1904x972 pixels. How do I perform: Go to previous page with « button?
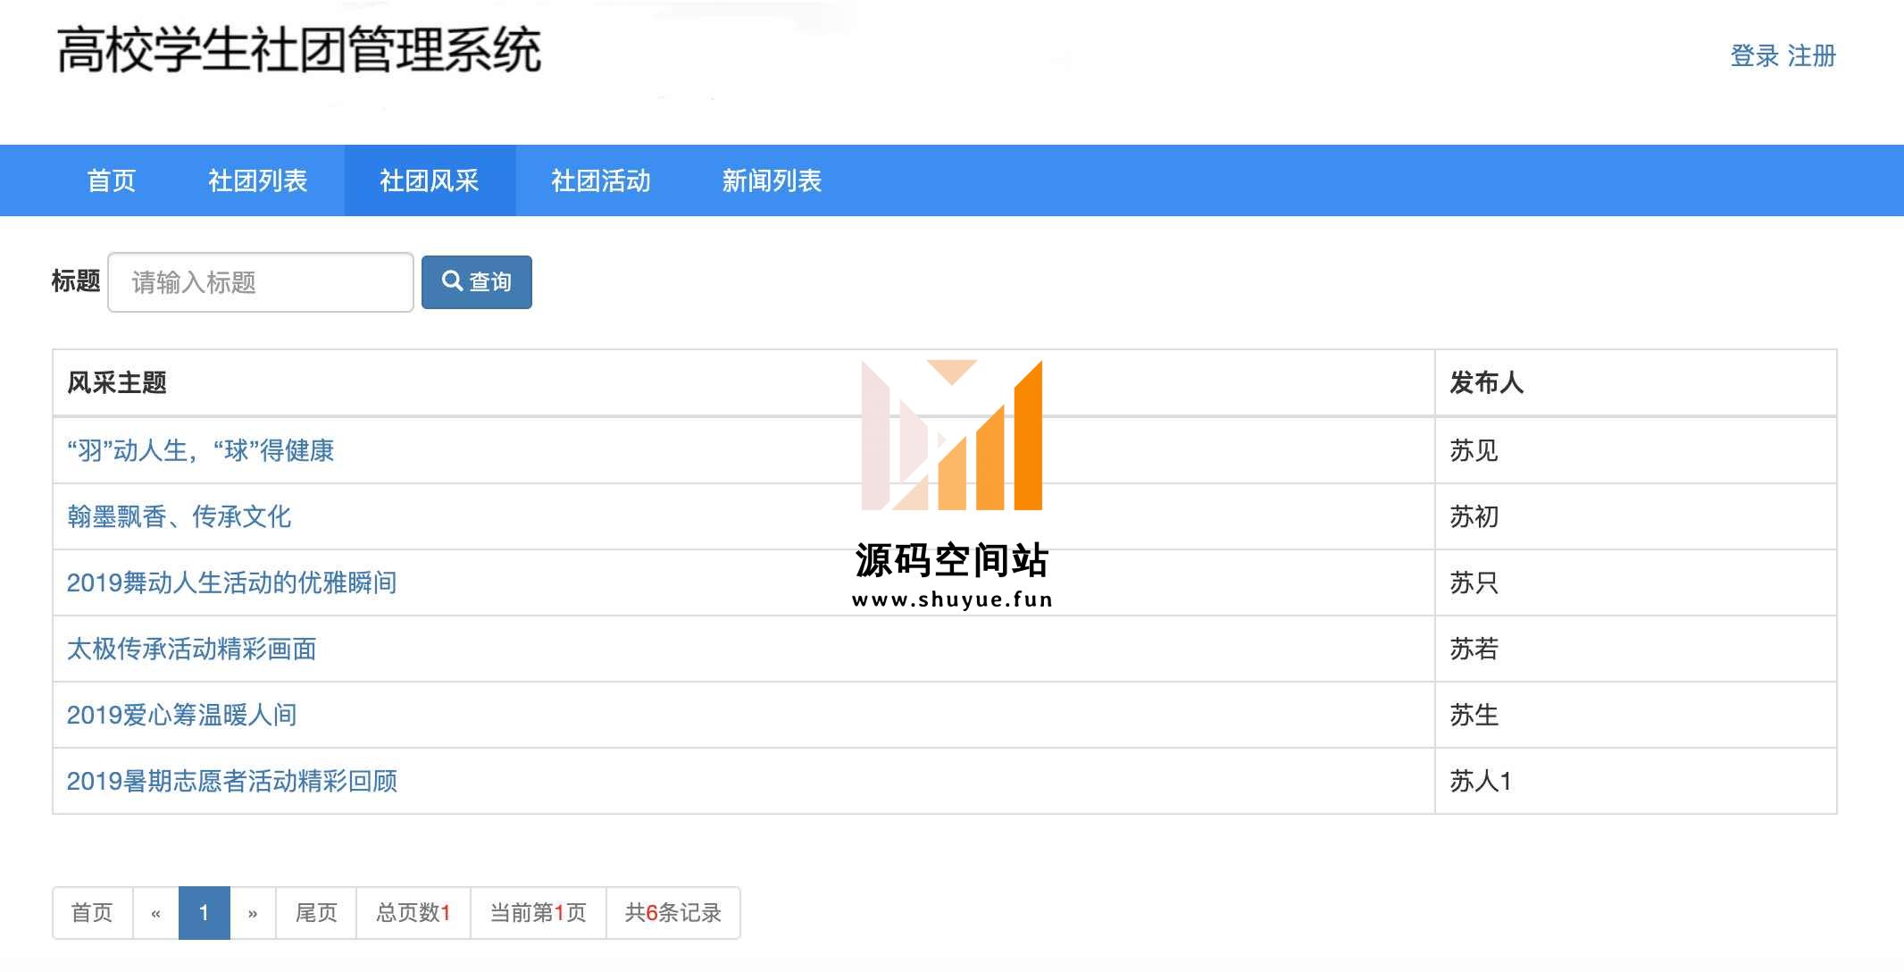point(156,913)
